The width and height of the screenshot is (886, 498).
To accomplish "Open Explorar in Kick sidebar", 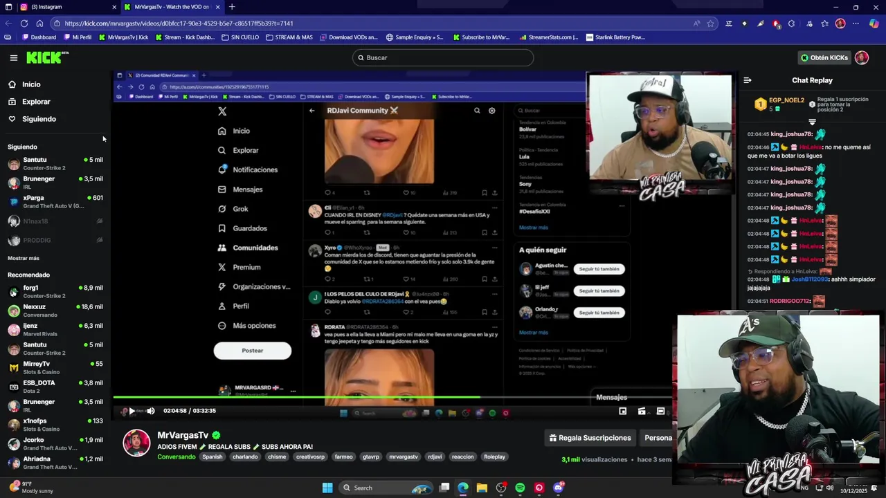I will (36, 102).
